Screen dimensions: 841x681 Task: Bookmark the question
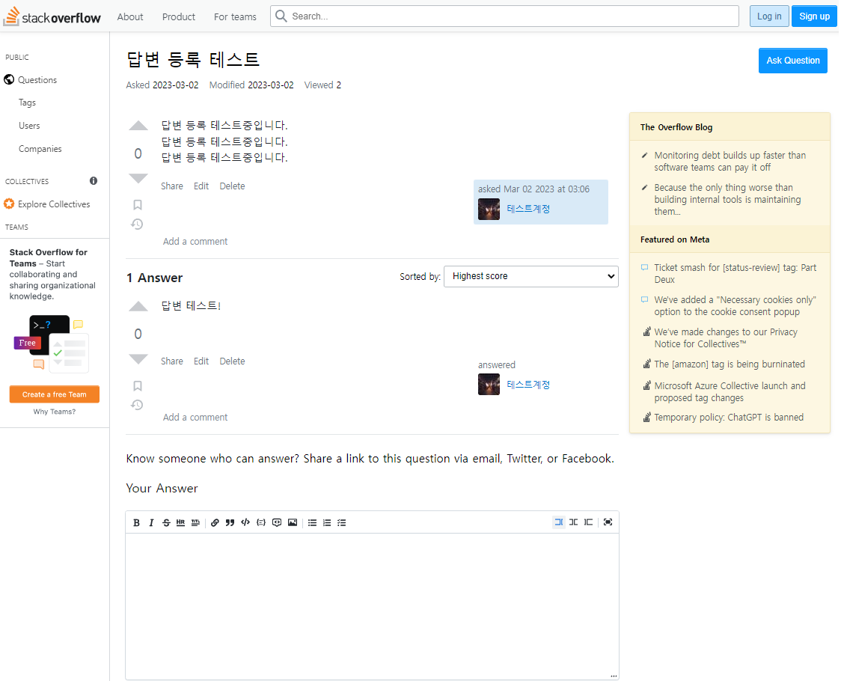[138, 204]
